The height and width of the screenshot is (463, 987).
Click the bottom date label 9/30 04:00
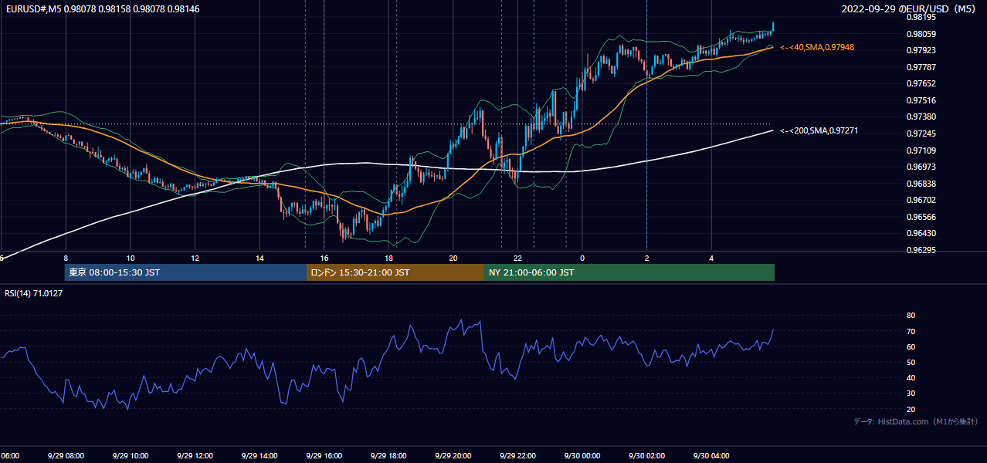click(711, 455)
